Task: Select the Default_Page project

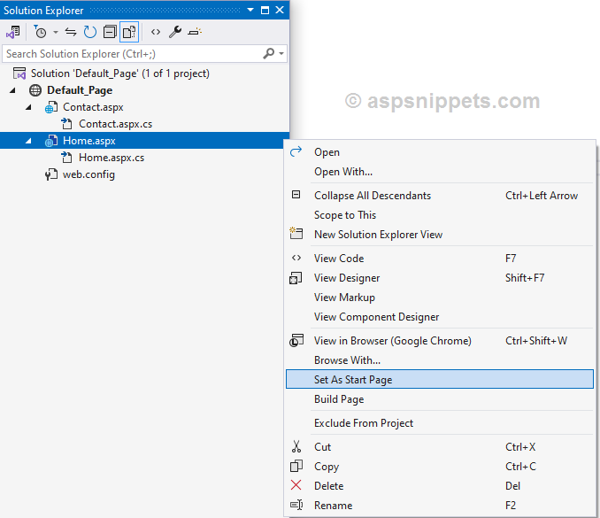Action: coord(80,90)
